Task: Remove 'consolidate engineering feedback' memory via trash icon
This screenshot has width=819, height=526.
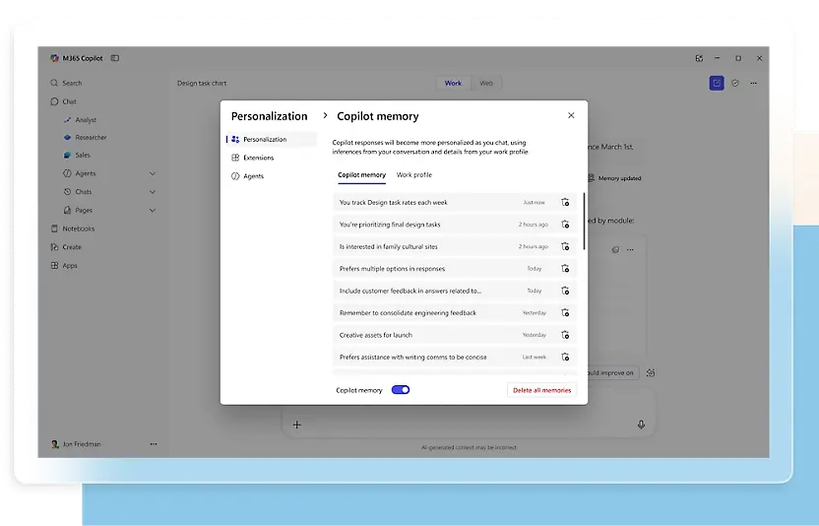Action: pyautogui.click(x=565, y=312)
